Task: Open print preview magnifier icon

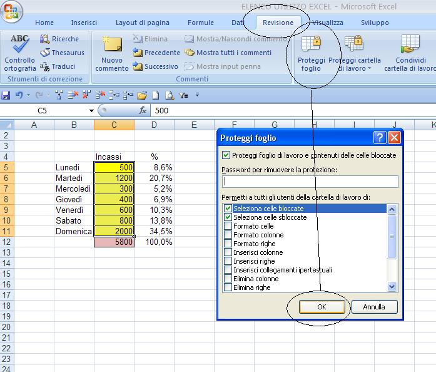Action: pyautogui.click(x=170, y=96)
